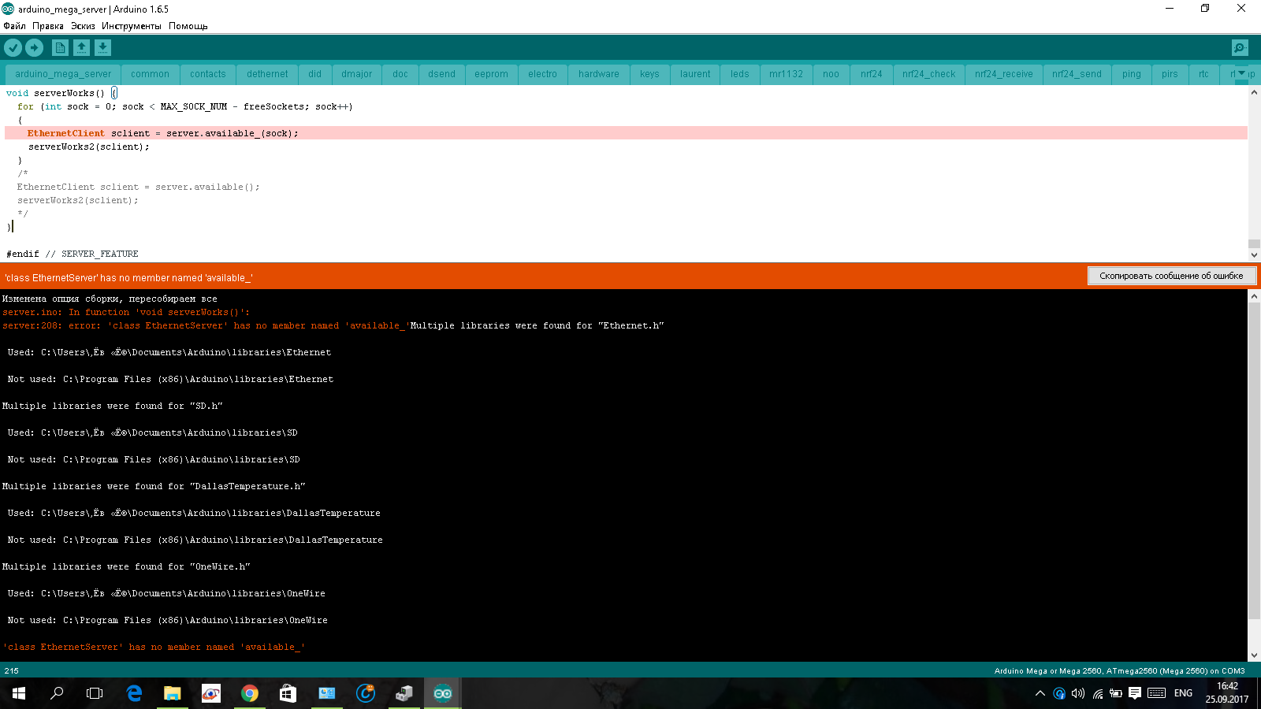
Task: Open the Serial Monitor magnifier icon
Action: pos(1240,48)
